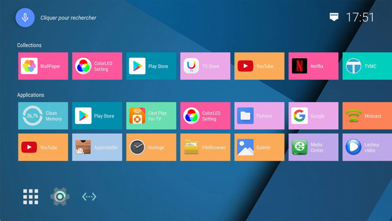
Task: Launch YouTube from the Collections row
Action: point(259,66)
